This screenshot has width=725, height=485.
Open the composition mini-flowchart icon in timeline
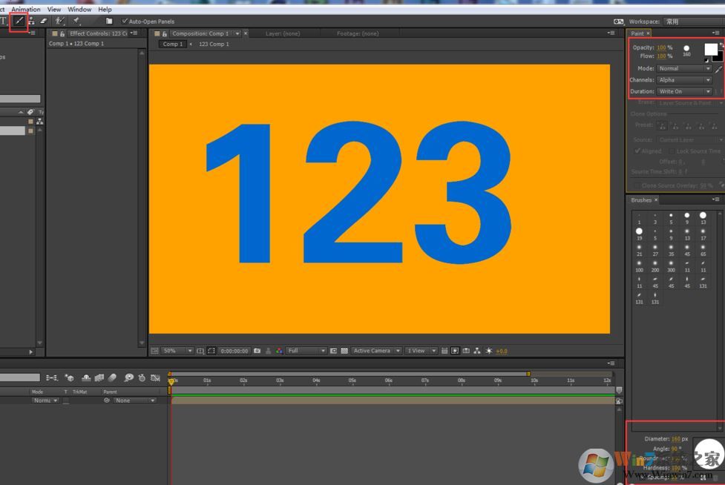[x=52, y=377]
